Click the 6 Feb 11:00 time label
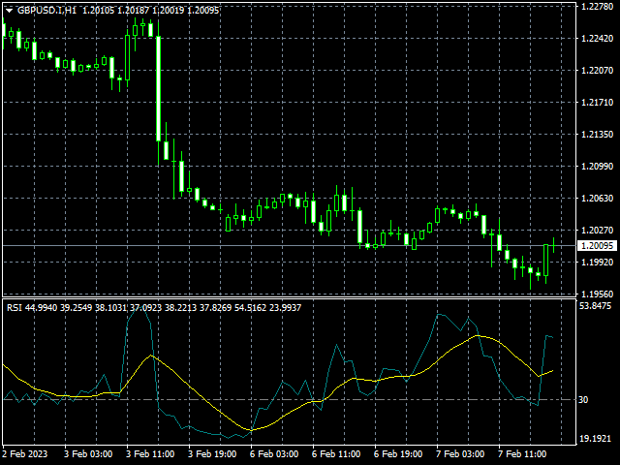The width and height of the screenshot is (620, 465). 336,454
